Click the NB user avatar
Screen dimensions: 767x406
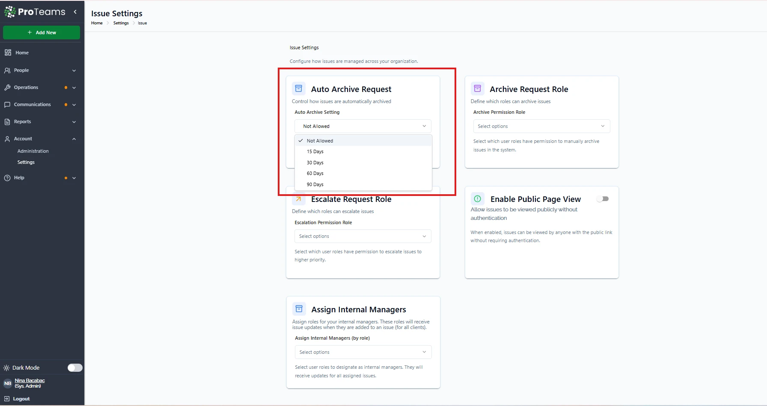(x=8, y=383)
